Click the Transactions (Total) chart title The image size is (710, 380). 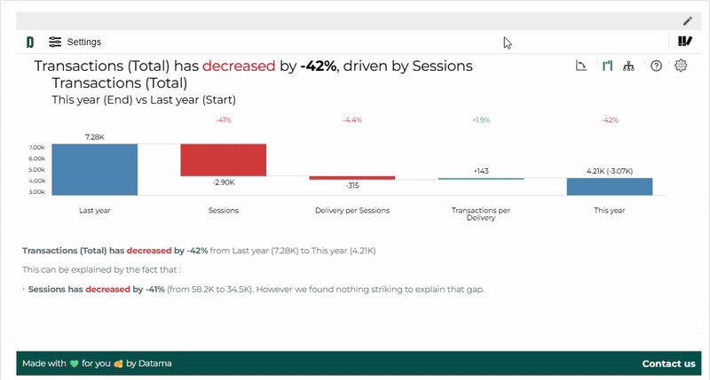click(x=120, y=83)
